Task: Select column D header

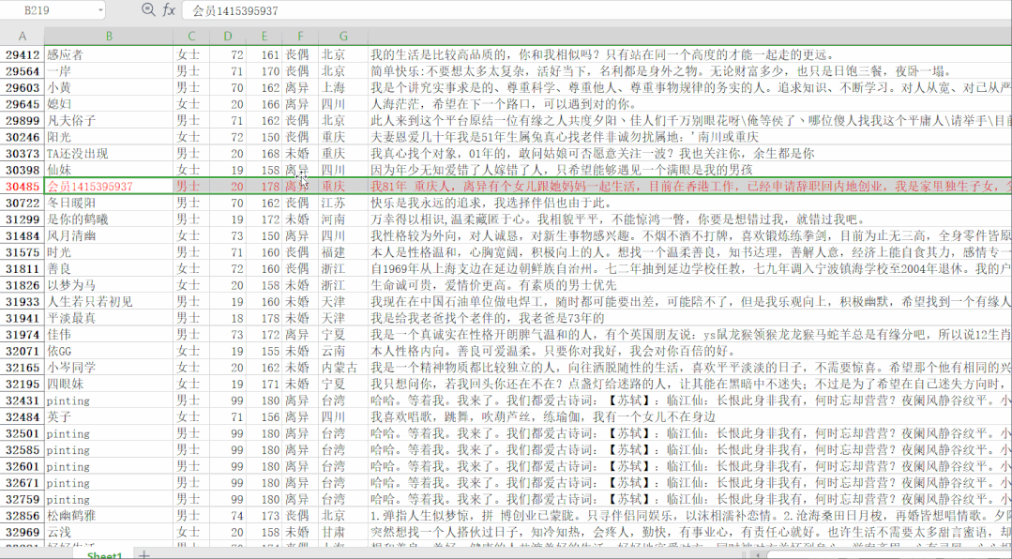Action: (227, 37)
